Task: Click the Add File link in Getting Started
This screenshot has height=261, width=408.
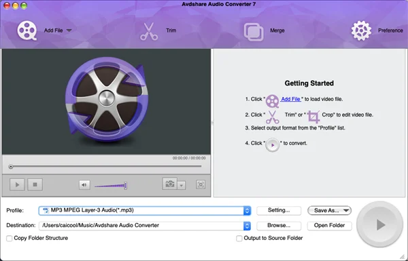Action: point(290,99)
